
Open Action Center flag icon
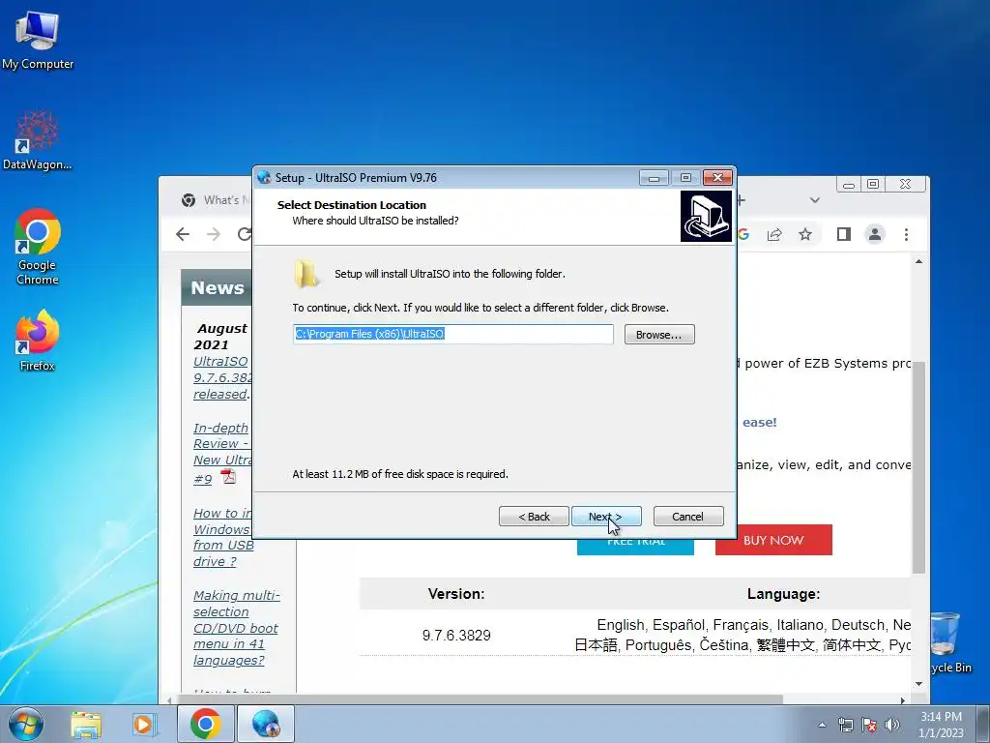click(x=869, y=725)
